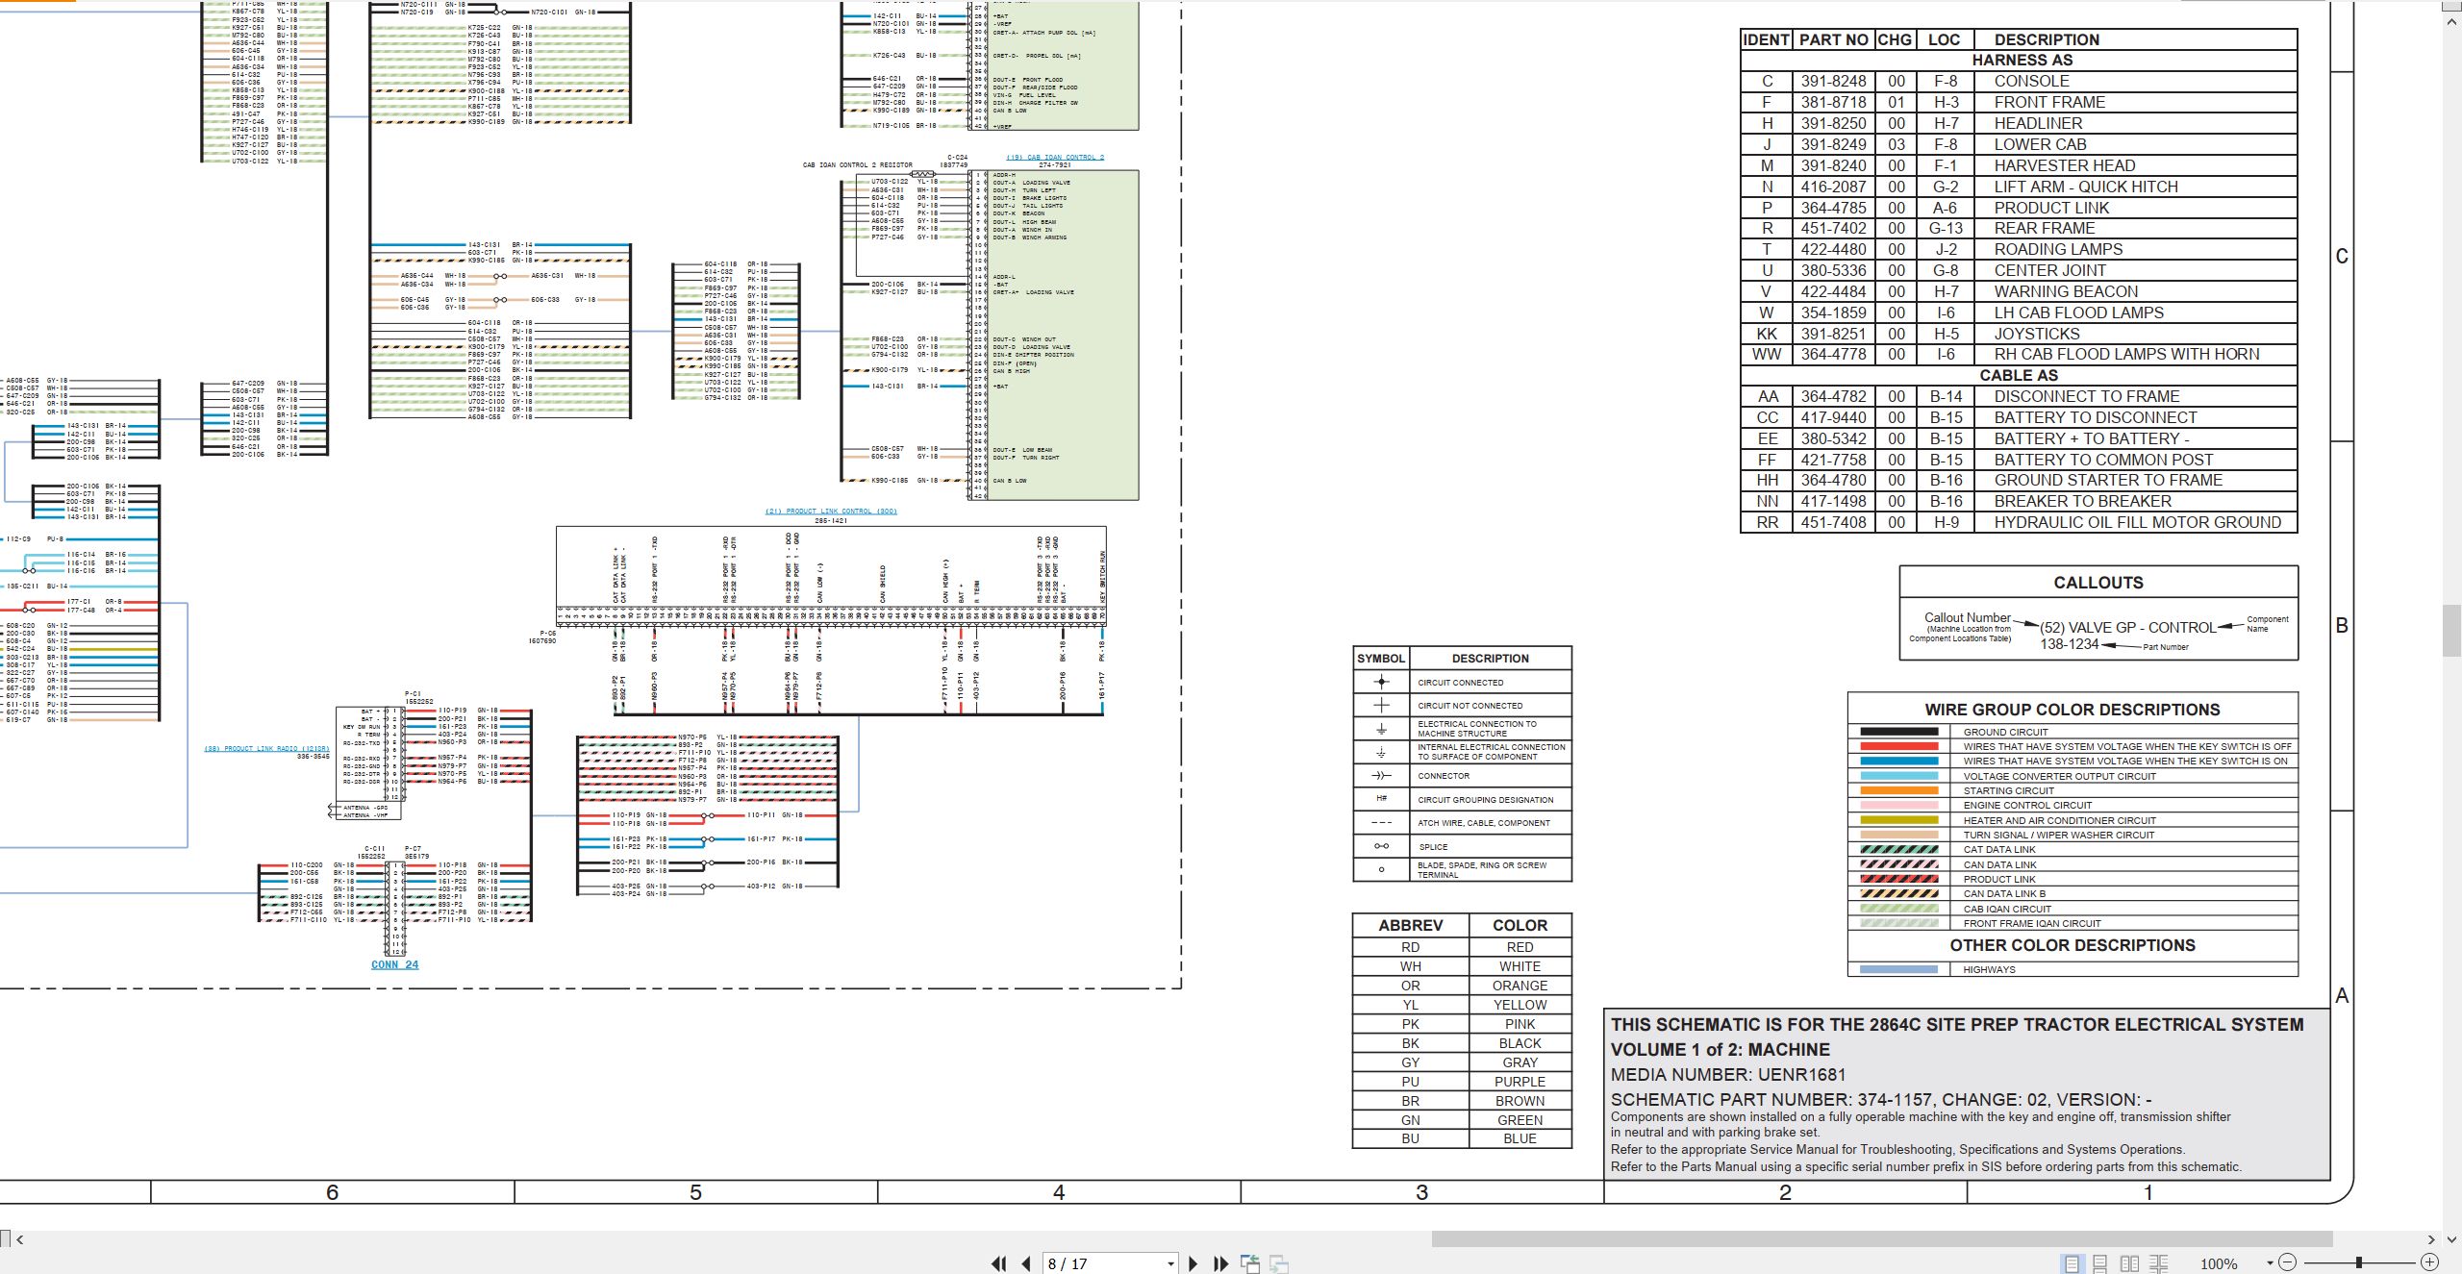2462x1274 pixels.
Task: Click the MEDIA NUMBER: UENR1681 text
Action: (1728, 1075)
